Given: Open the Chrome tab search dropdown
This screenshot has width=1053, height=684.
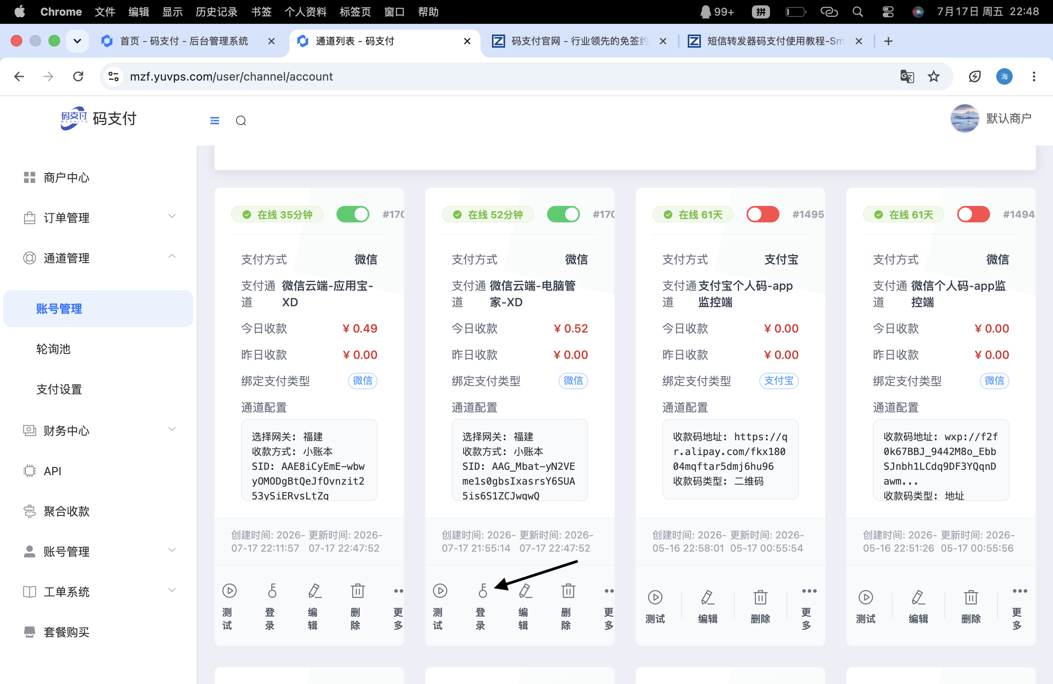Looking at the screenshot, I should 77,41.
